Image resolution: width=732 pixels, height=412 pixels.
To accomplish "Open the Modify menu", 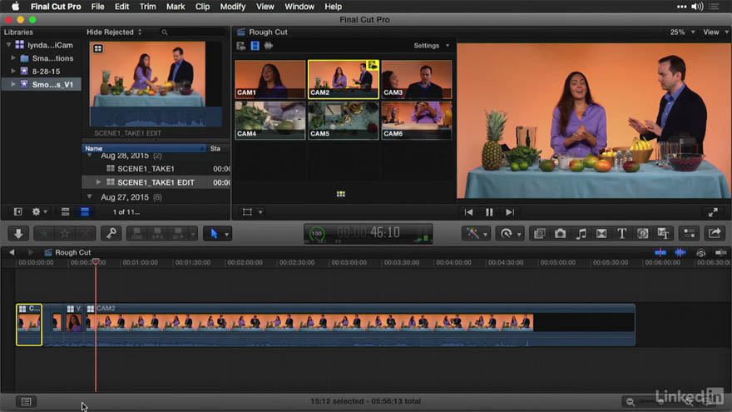I will (x=232, y=7).
